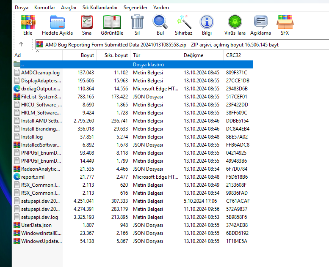Viewport: 329px width, 267px height.
Task: Click the CRC value 1F184E5A
Action: (237, 241)
